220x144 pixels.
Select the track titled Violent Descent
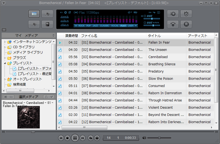pos(160,108)
